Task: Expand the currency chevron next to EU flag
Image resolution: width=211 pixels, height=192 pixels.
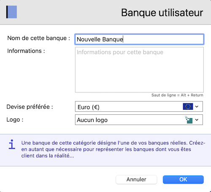Action: tap(197, 107)
